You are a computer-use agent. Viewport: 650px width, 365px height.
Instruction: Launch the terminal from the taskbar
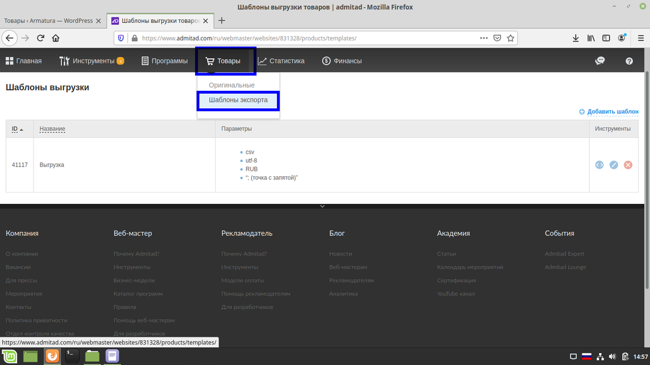pos(72,356)
